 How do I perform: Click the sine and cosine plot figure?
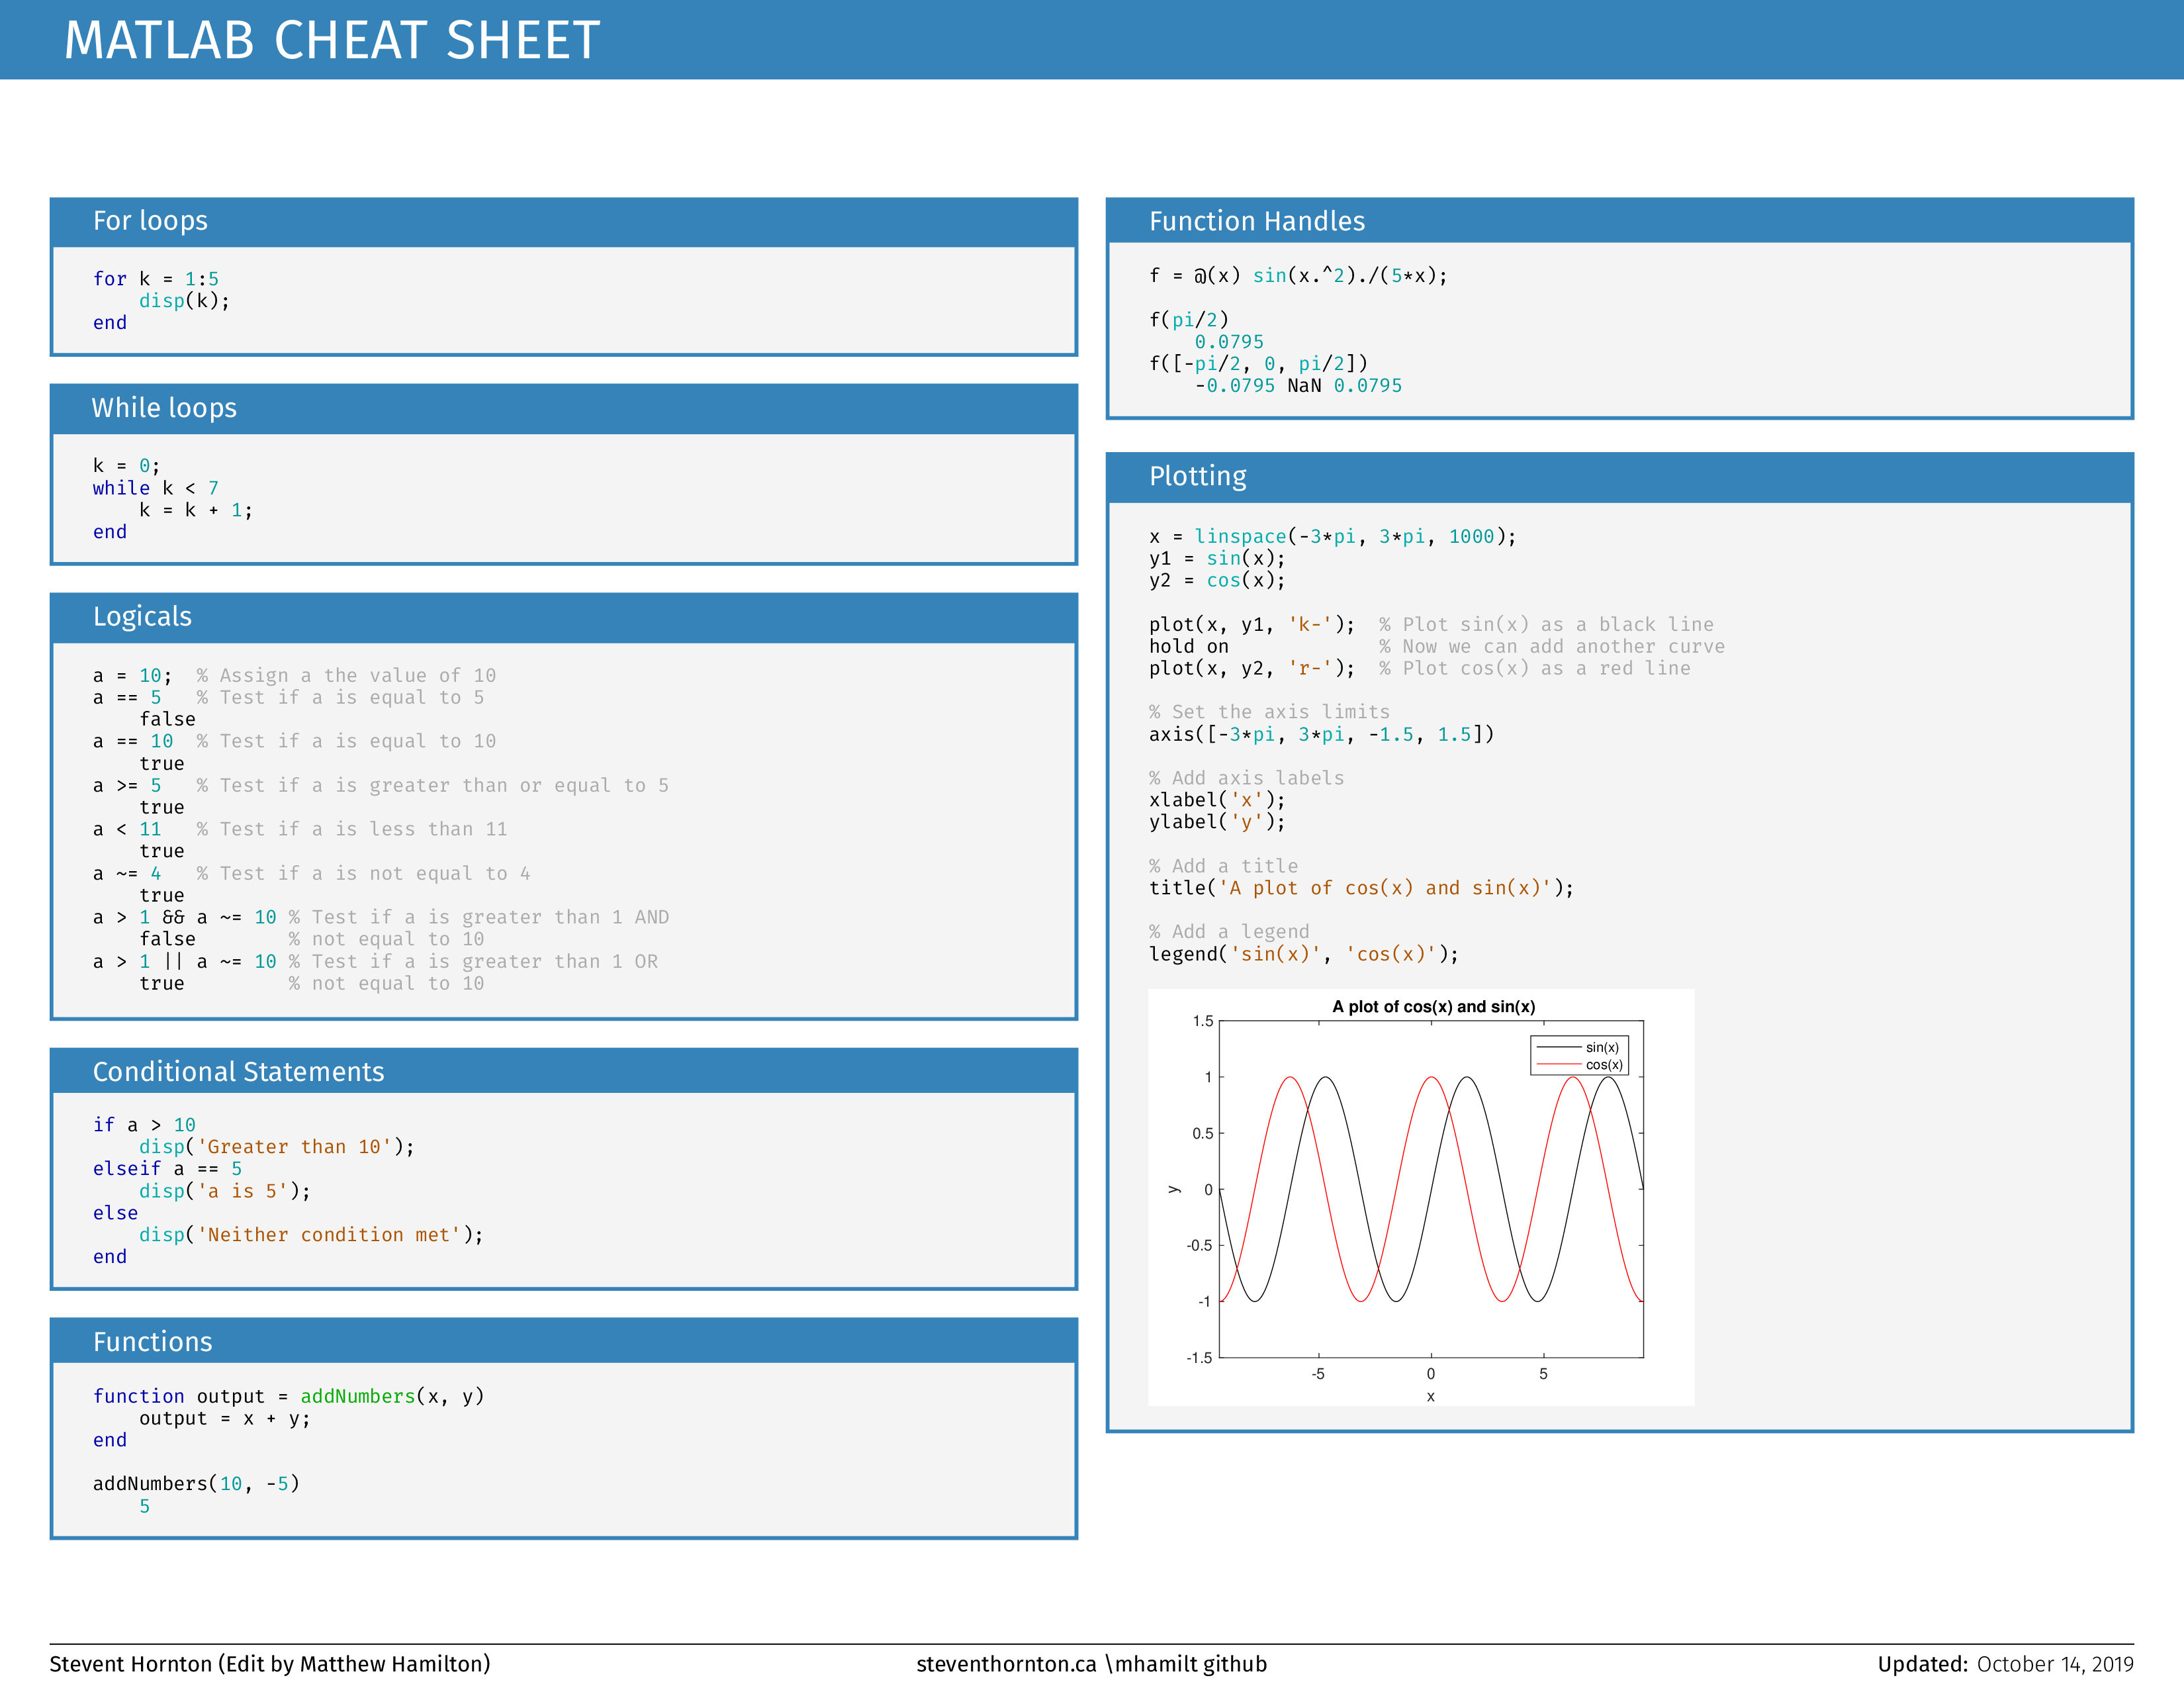click(x=1421, y=1197)
